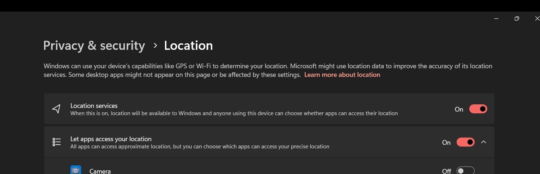
Task: Click the Camera app icon
Action: (76, 170)
